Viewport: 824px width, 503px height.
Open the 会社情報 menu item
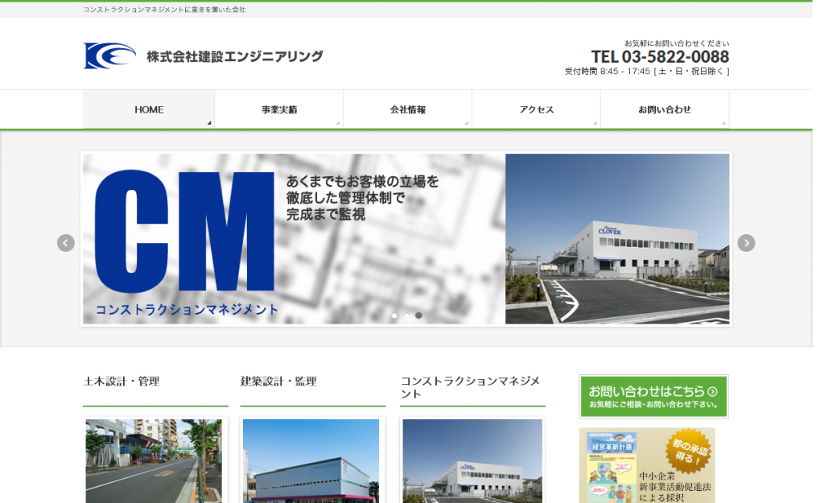[408, 109]
